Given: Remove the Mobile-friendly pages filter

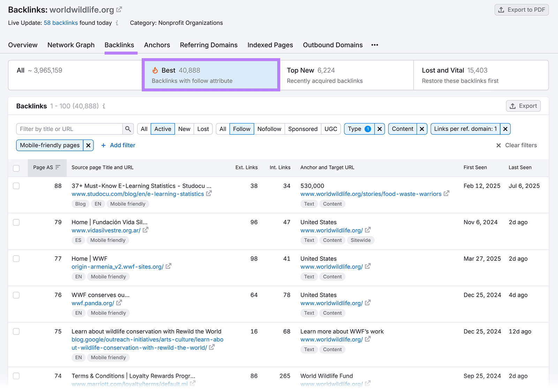Looking at the screenshot, I should [x=88, y=145].
